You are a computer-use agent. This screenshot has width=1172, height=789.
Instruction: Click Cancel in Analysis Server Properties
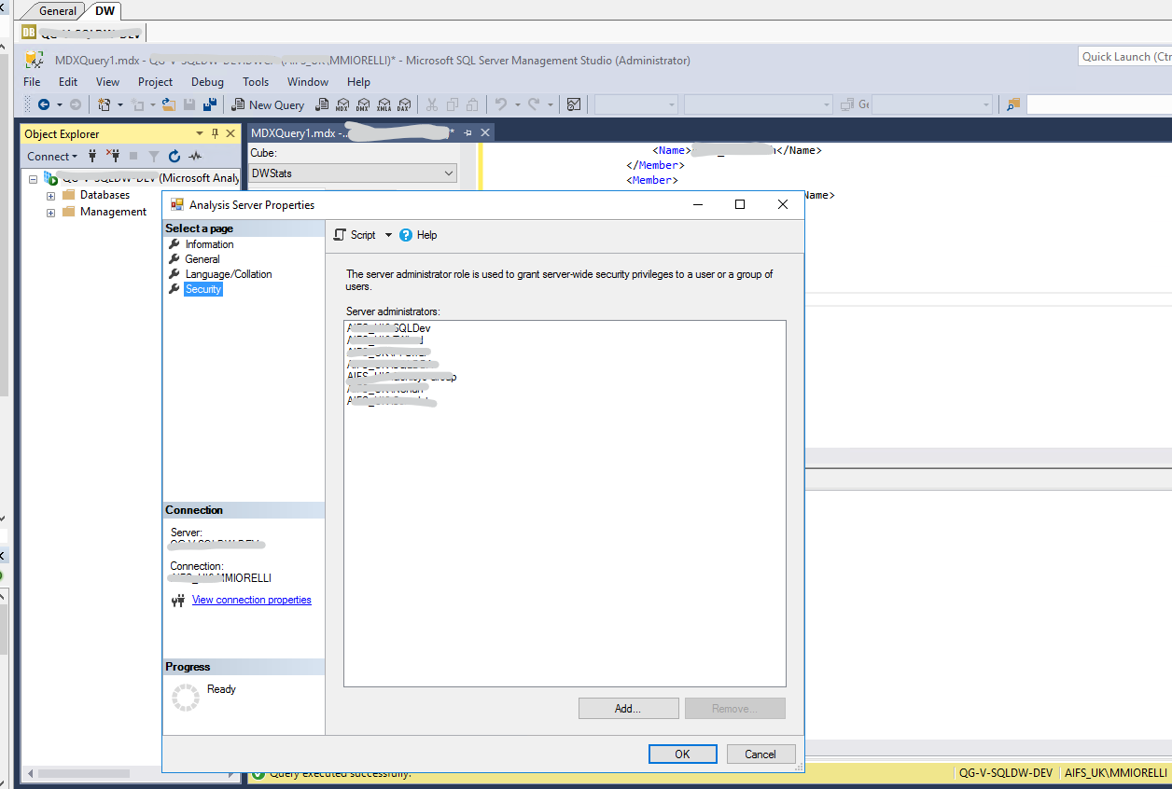point(760,754)
